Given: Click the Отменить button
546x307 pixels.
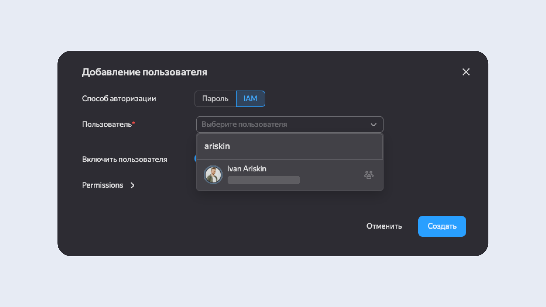Looking at the screenshot, I should pyautogui.click(x=384, y=226).
